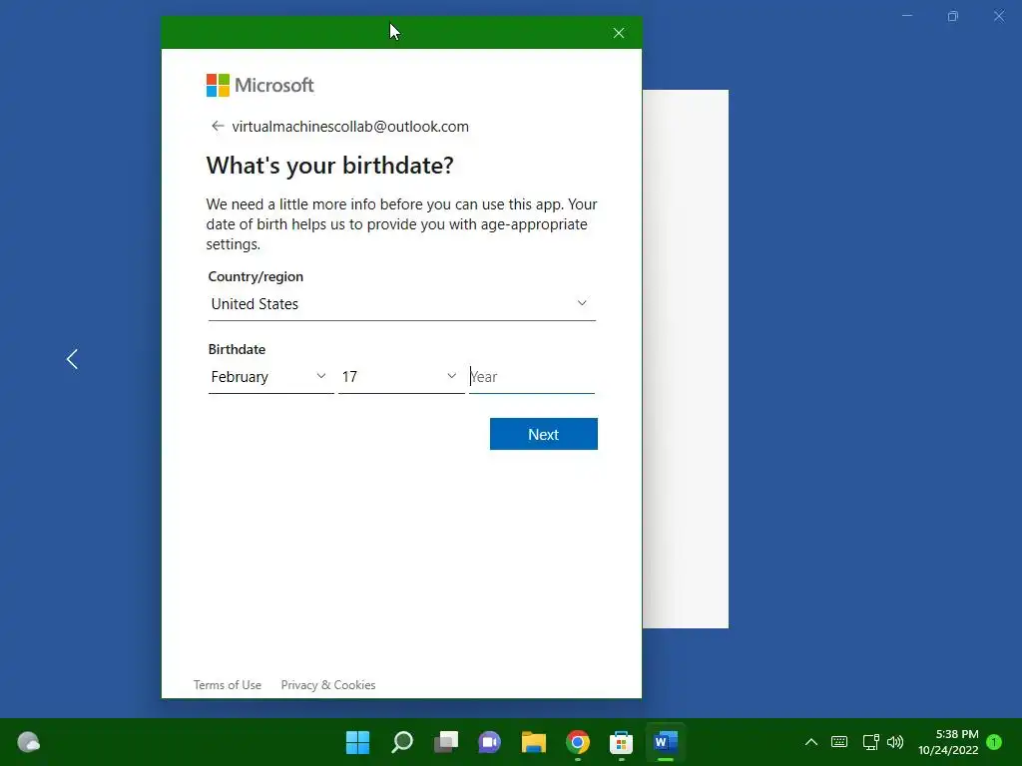This screenshot has height=766, width=1022.
Task: Open Task View from the taskbar
Action: [446, 742]
